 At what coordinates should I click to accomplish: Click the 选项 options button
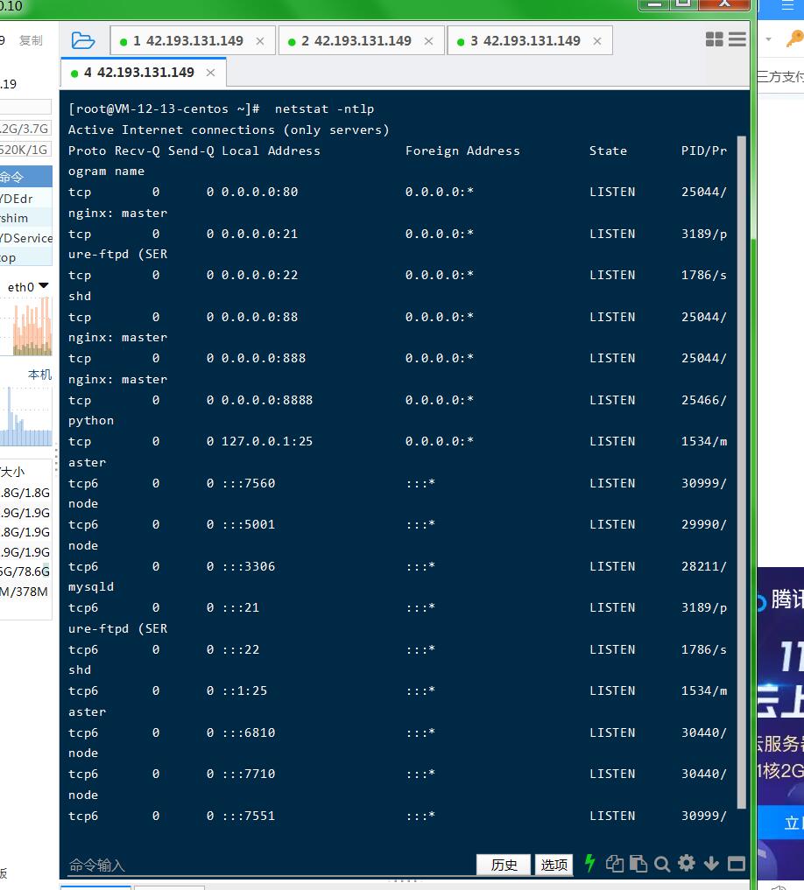coord(554,865)
